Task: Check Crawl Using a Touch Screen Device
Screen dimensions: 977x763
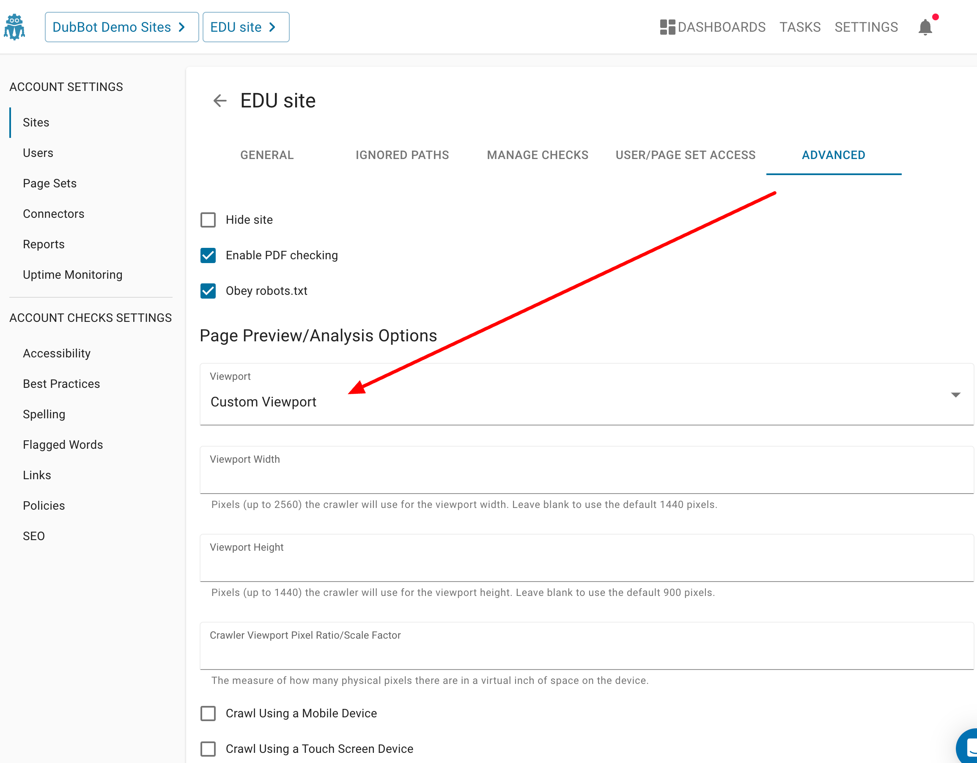Action: click(208, 749)
